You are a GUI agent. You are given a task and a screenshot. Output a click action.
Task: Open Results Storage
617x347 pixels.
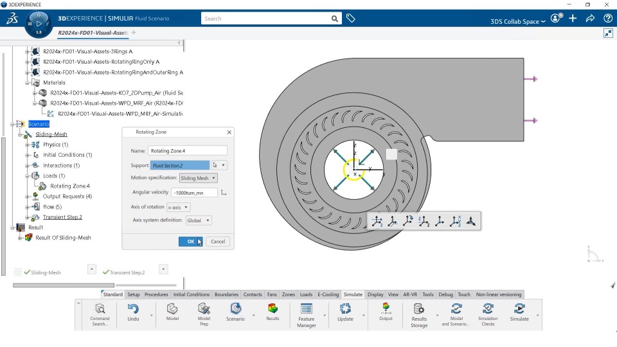(419, 315)
